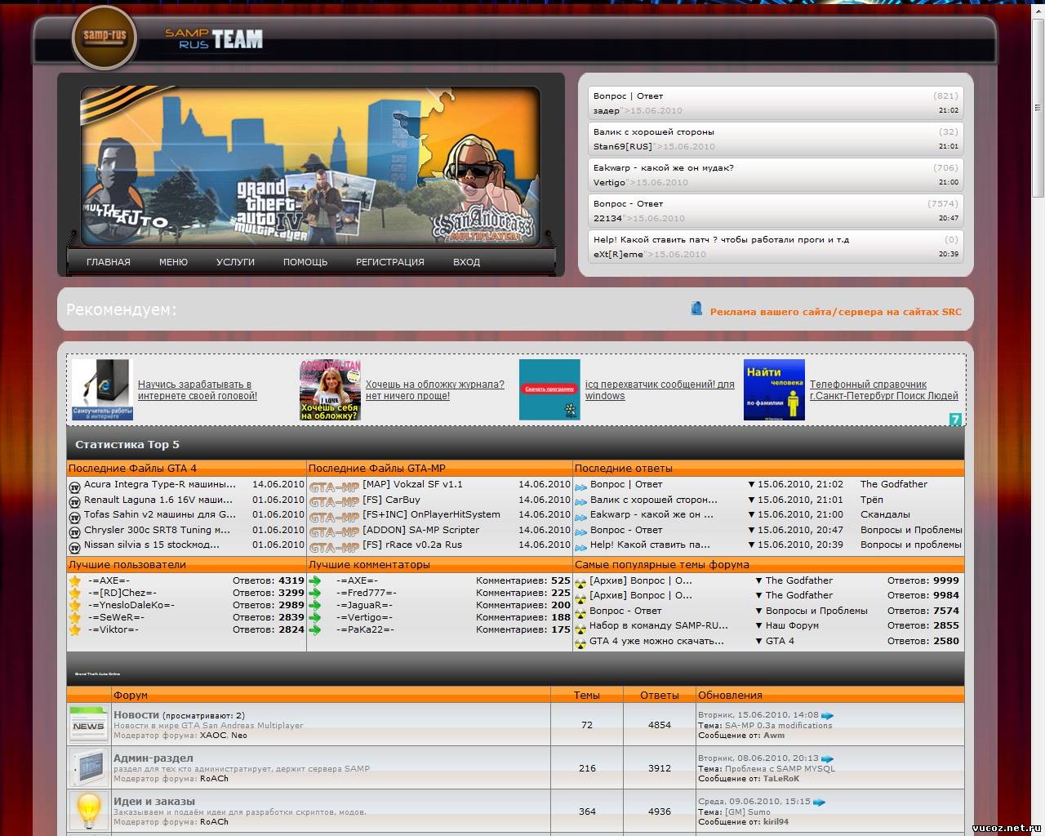The width and height of the screenshot is (1045, 836).
Task: Open the '[MAP] Vokzal SF v1.1' file
Action: (x=412, y=484)
